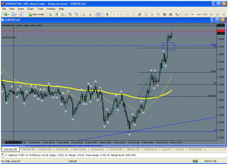Image resolution: width=228 pixels, height=164 pixels.
Task: Select the dashed blue rectangle object on chart
Action: (x=169, y=46)
